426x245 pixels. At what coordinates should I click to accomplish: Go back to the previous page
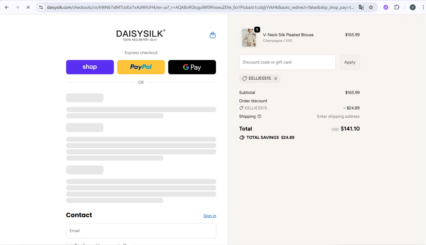[7, 7]
